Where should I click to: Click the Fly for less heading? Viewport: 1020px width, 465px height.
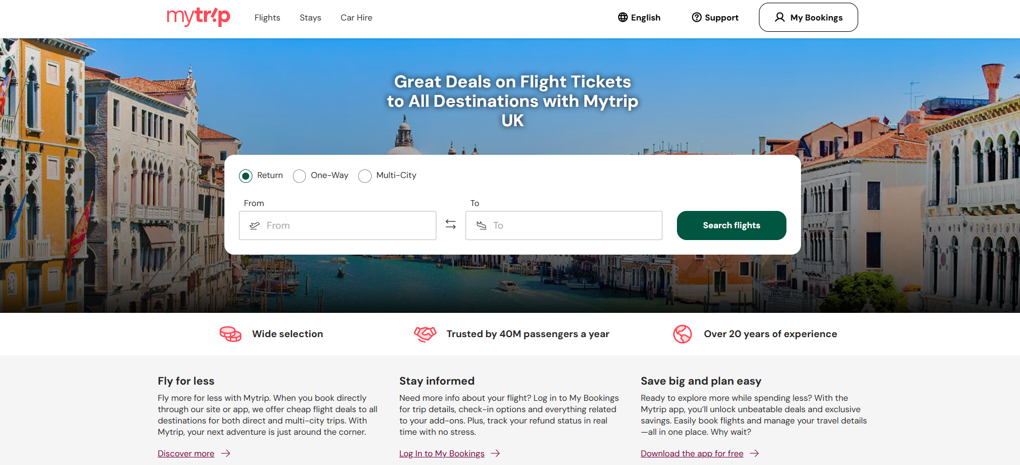tap(186, 381)
